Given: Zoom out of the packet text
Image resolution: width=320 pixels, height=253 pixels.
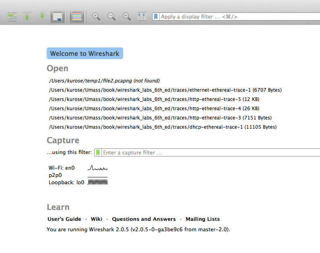Looking at the screenshot, I should tap(111, 16).
